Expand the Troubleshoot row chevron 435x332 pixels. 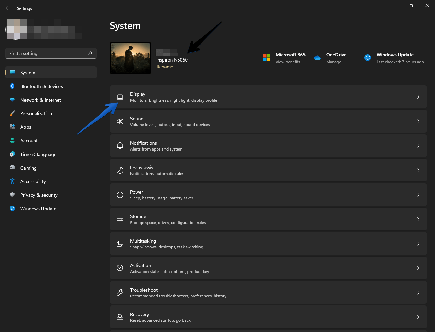coord(418,293)
